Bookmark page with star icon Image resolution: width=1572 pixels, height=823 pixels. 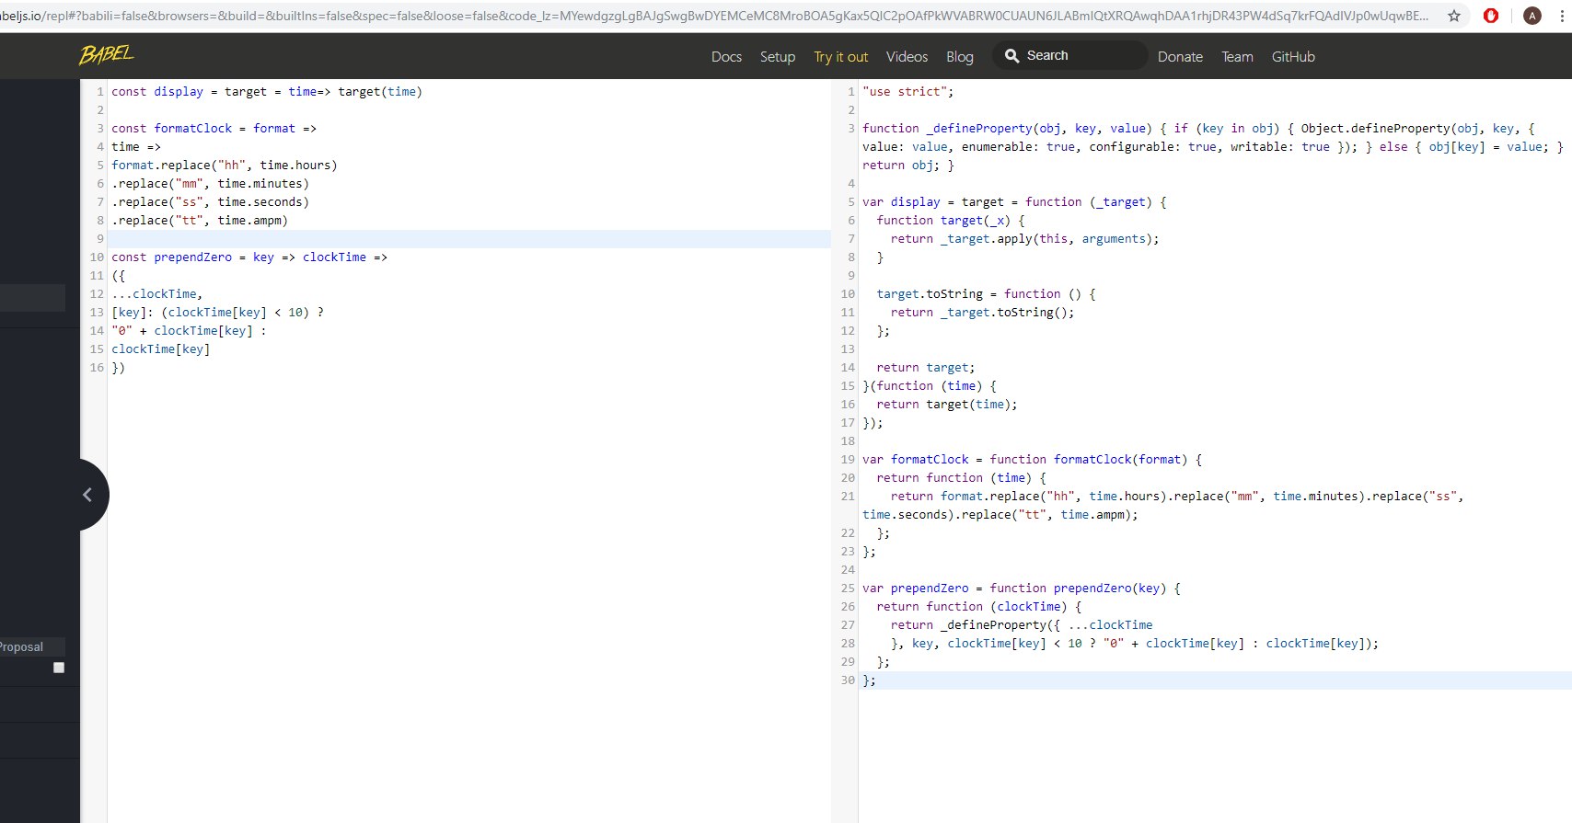click(1454, 16)
